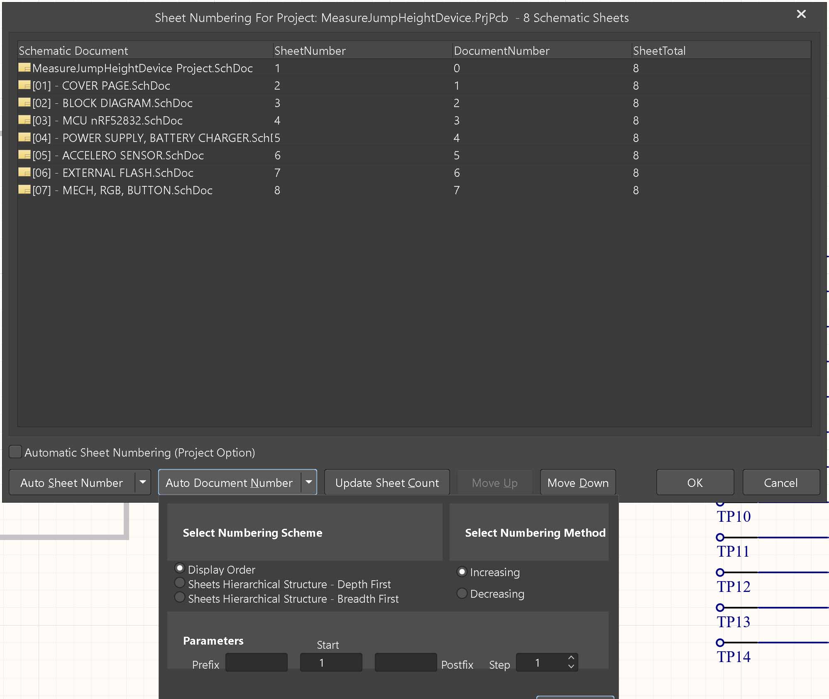Click the MeasureJumpHeightDevice Project.SchDoc icon
The width and height of the screenshot is (829, 699).
point(24,68)
